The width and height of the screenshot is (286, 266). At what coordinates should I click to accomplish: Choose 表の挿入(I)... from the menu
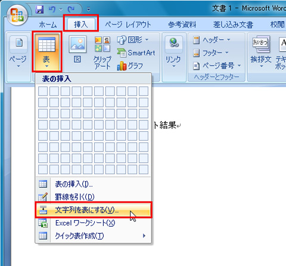(93, 184)
